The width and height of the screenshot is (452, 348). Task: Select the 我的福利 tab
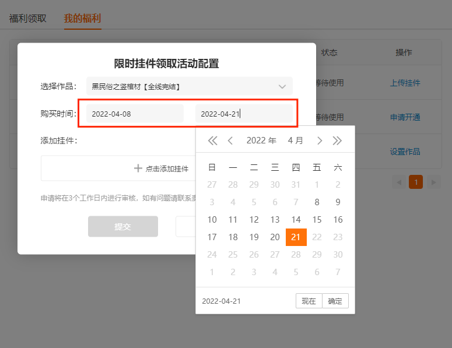point(82,17)
